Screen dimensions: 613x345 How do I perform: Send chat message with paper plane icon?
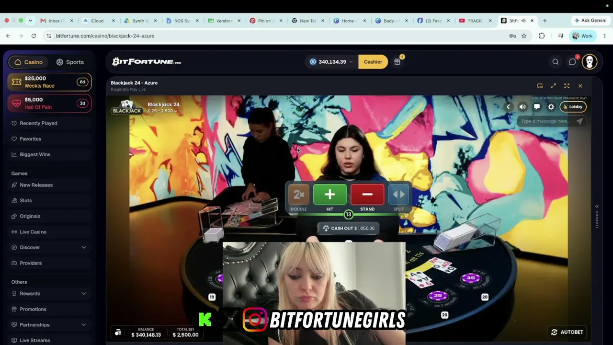[x=579, y=121]
